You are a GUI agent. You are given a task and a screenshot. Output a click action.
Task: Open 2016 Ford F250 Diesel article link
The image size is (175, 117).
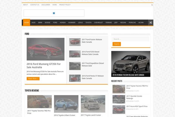[90, 53]
